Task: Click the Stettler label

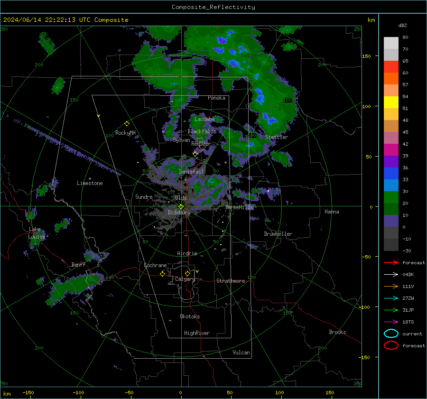Action: click(277, 137)
